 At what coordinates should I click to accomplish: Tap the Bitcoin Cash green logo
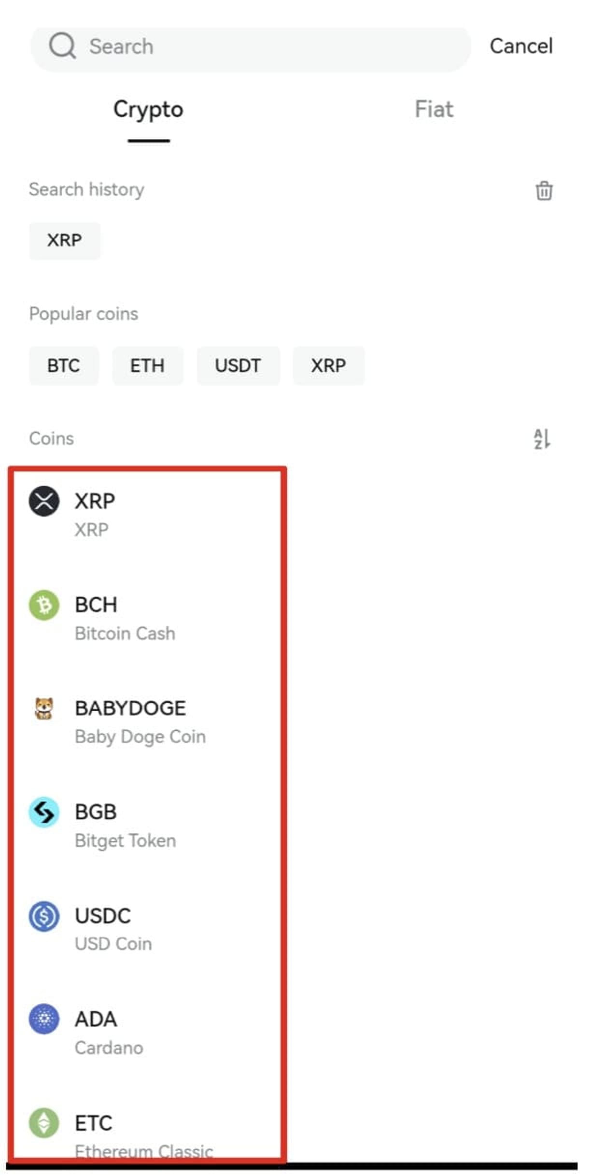pyautogui.click(x=44, y=605)
